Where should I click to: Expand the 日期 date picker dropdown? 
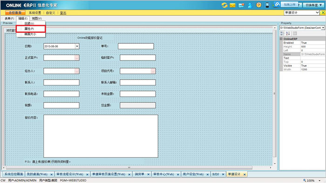pos(77,46)
